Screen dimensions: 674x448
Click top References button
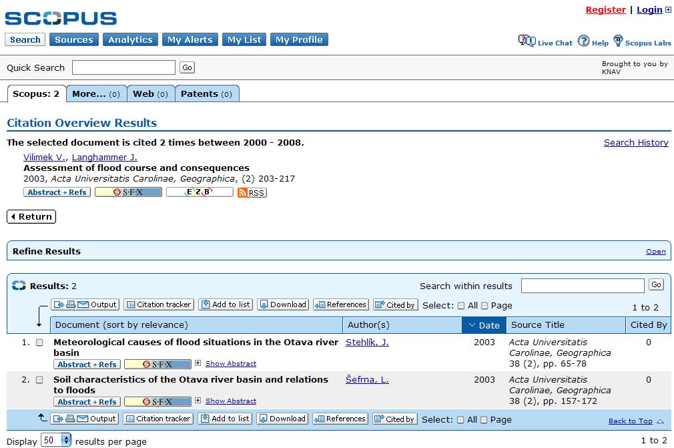(x=341, y=304)
